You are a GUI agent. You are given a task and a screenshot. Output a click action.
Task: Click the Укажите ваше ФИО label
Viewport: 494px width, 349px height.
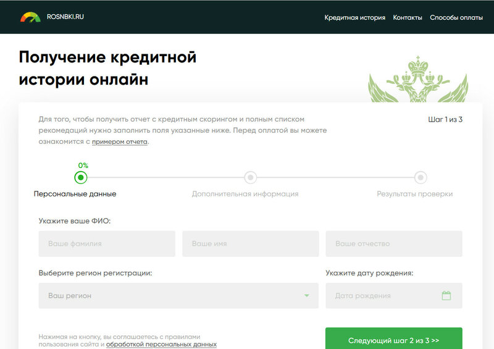pyautogui.click(x=75, y=221)
